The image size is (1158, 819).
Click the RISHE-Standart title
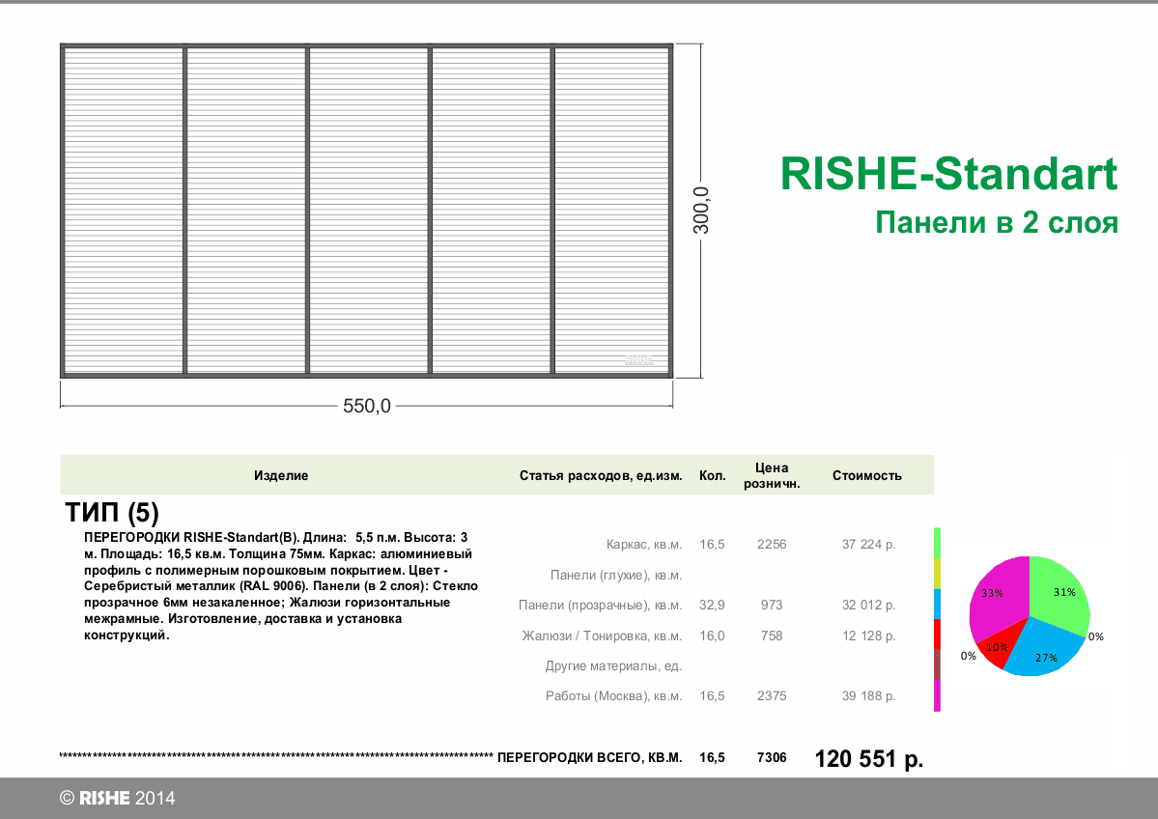pos(948,174)
